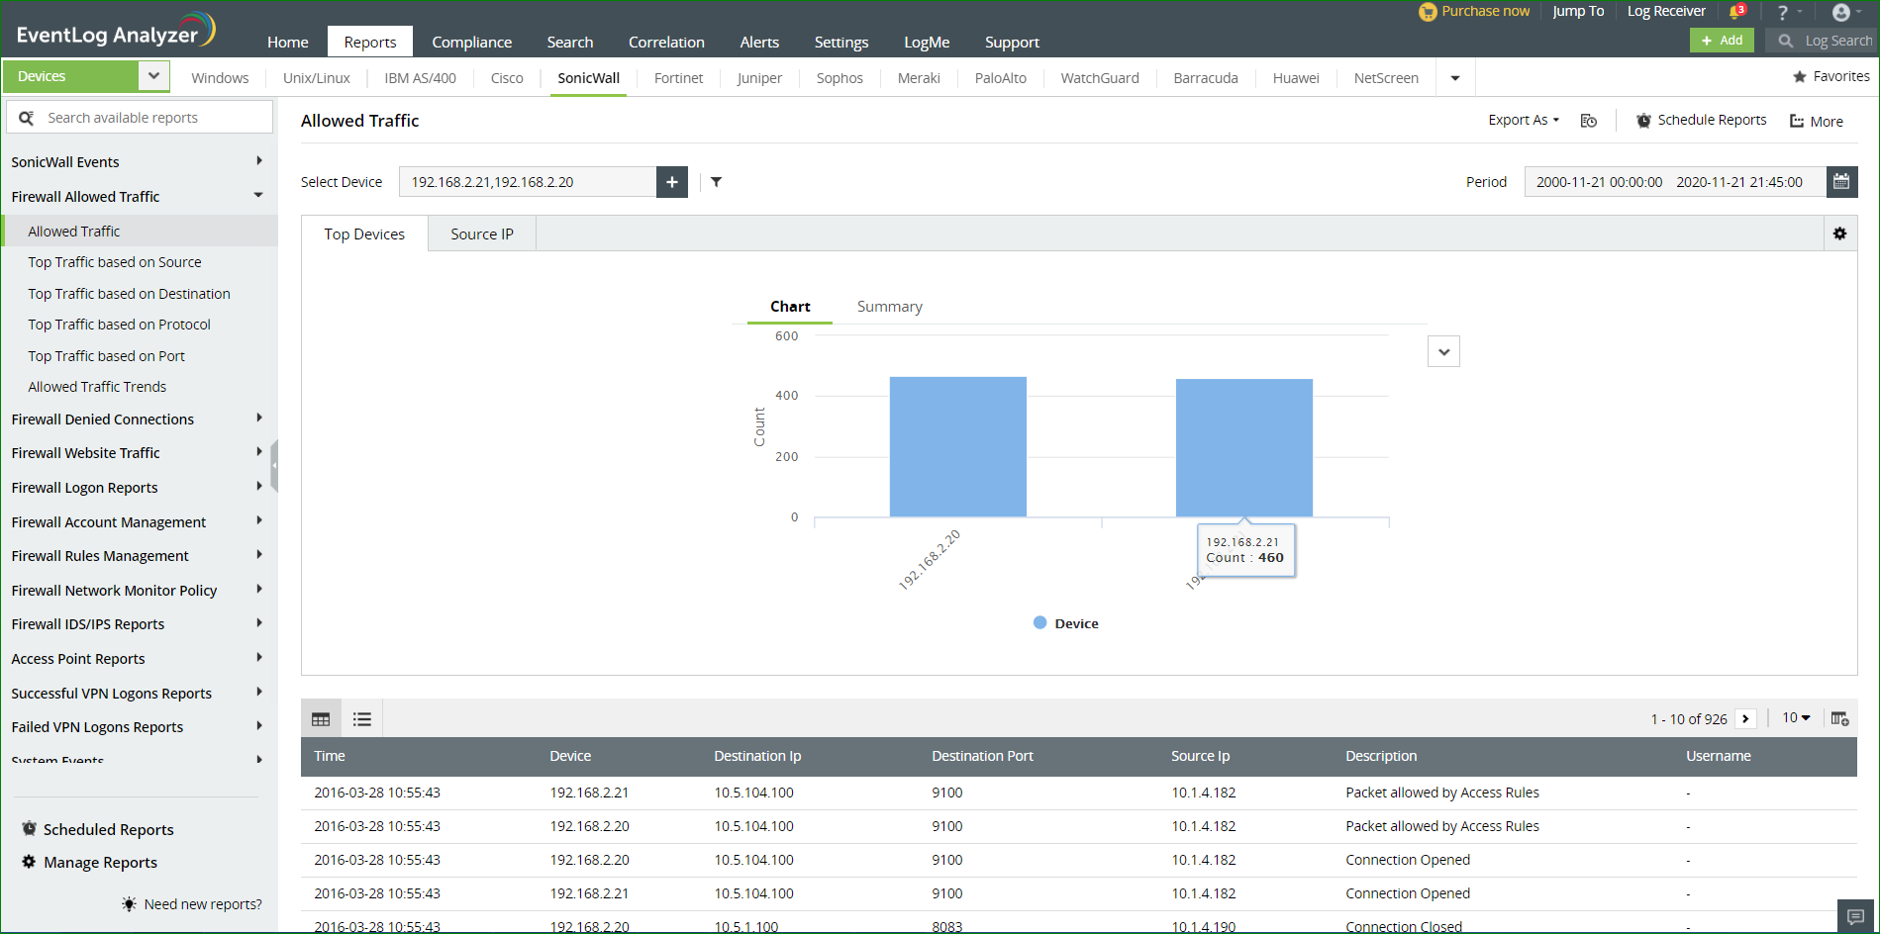The width and height of the screenshot is (1880, 934).
Task: Select the Cisco device tab
Action: (x=507, y=78)
